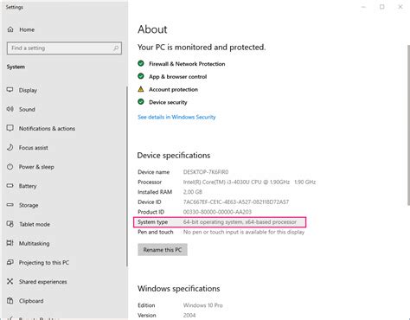This screenshot has width=410, height=320.
Task: Click the Battery icon
Action: pos(10,186)
